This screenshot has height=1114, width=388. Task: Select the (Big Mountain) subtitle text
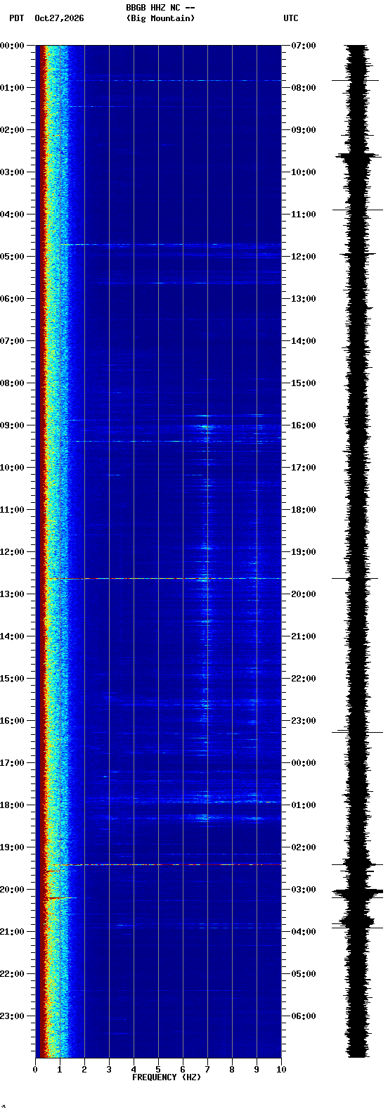(161, 18)
